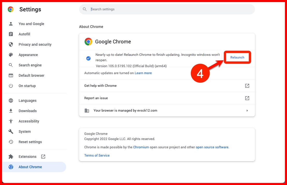
Task: Open the Accessibility settings section
Action: [29, 121]
